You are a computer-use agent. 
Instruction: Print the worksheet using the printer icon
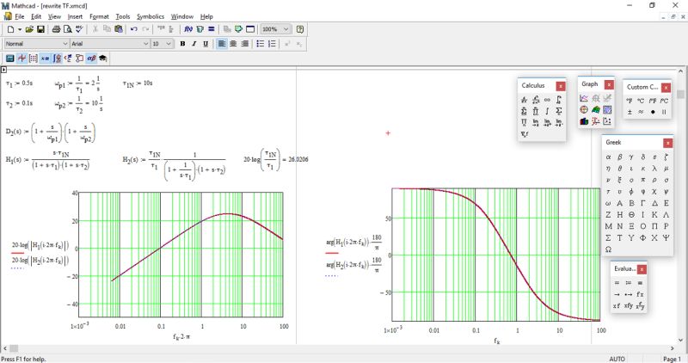coord(56,29)
